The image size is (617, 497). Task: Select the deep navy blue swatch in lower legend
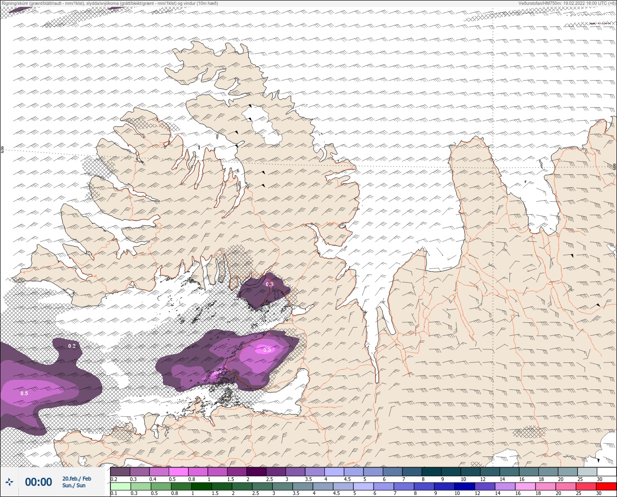464,486
